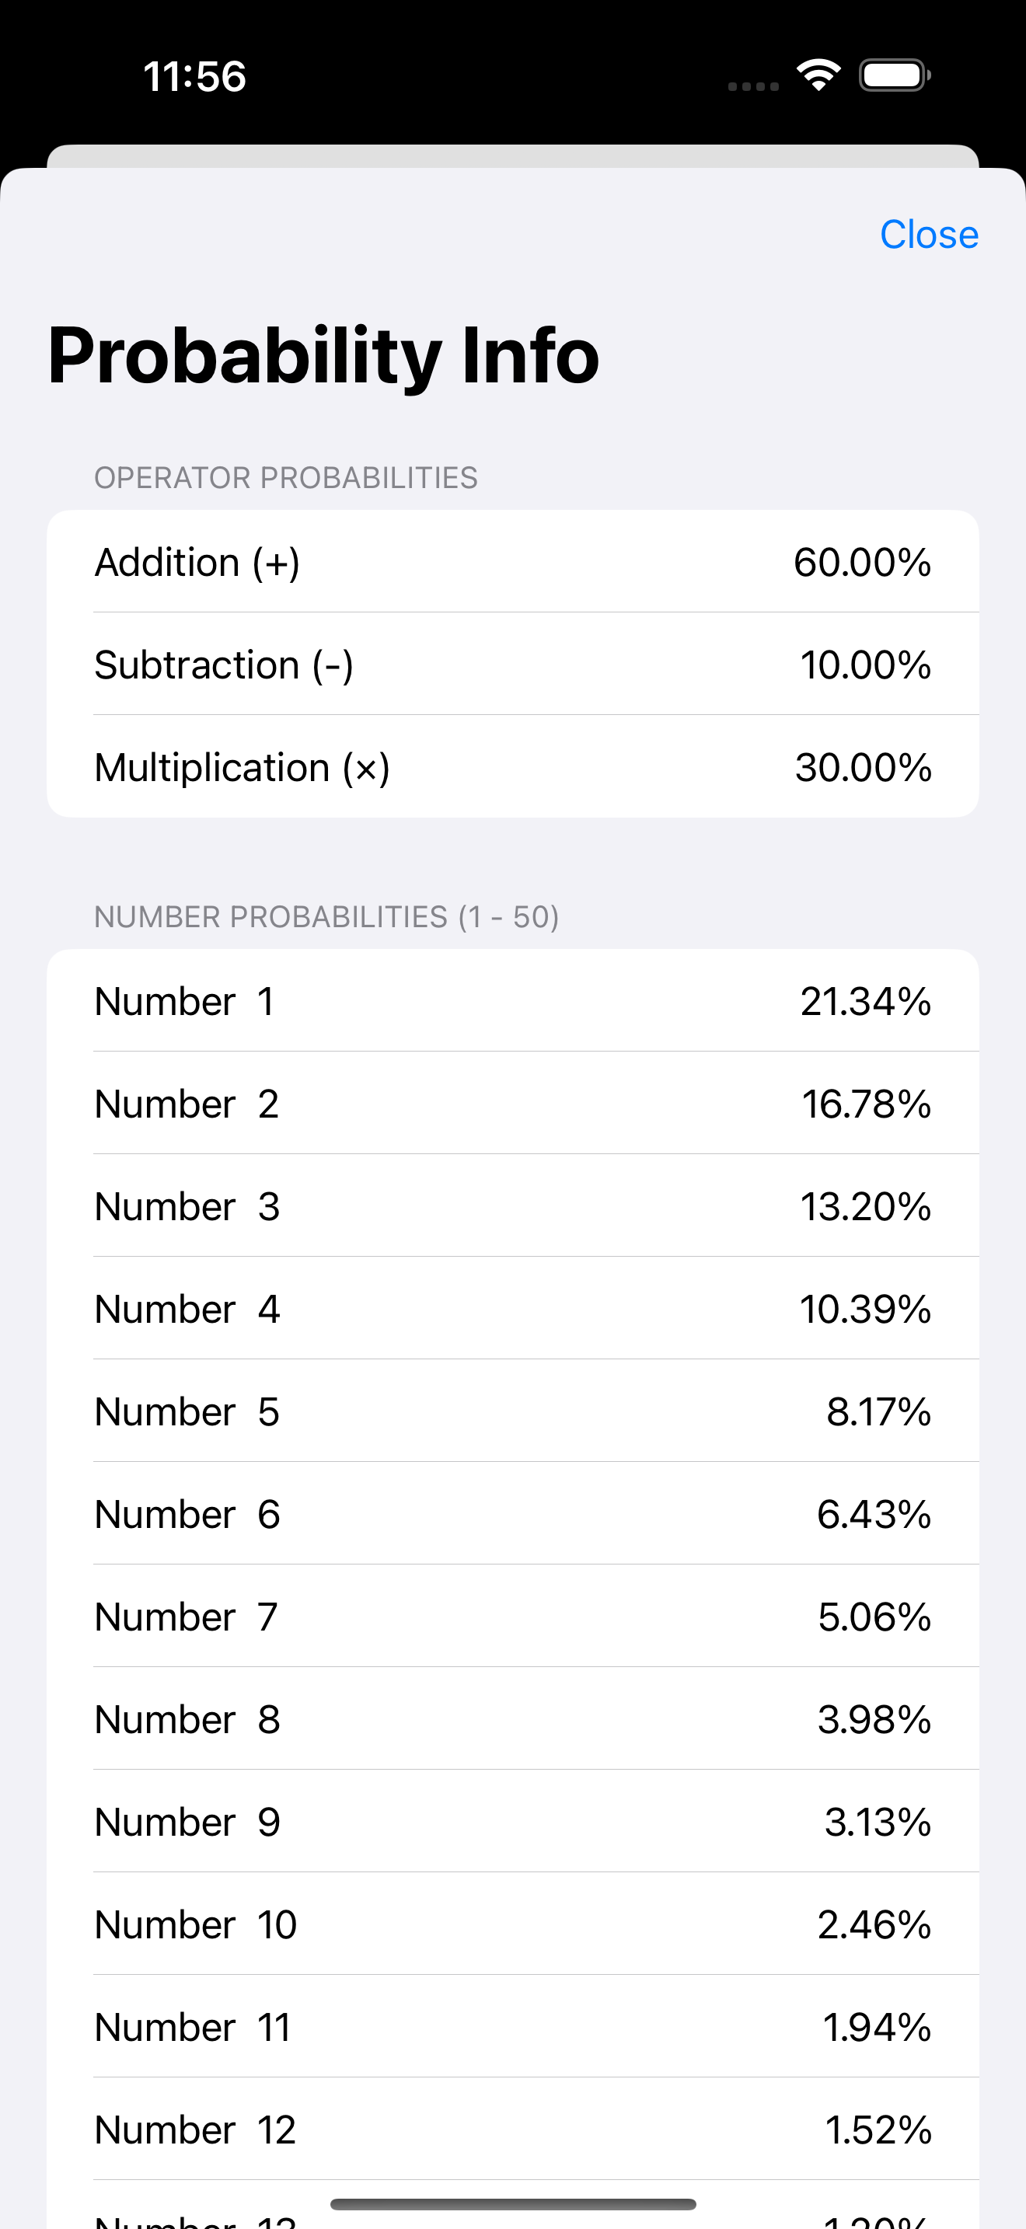Tap the Number 8 row showing 3.98%

coord(513,1718)
